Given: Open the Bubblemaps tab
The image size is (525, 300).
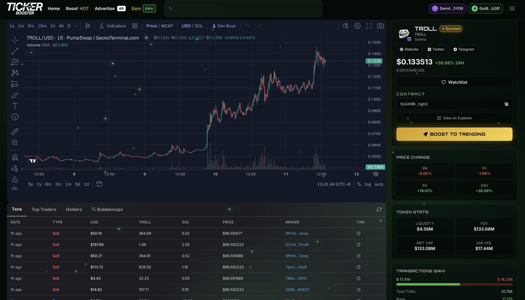Looking at the screenshot, I should pos(107,209).
